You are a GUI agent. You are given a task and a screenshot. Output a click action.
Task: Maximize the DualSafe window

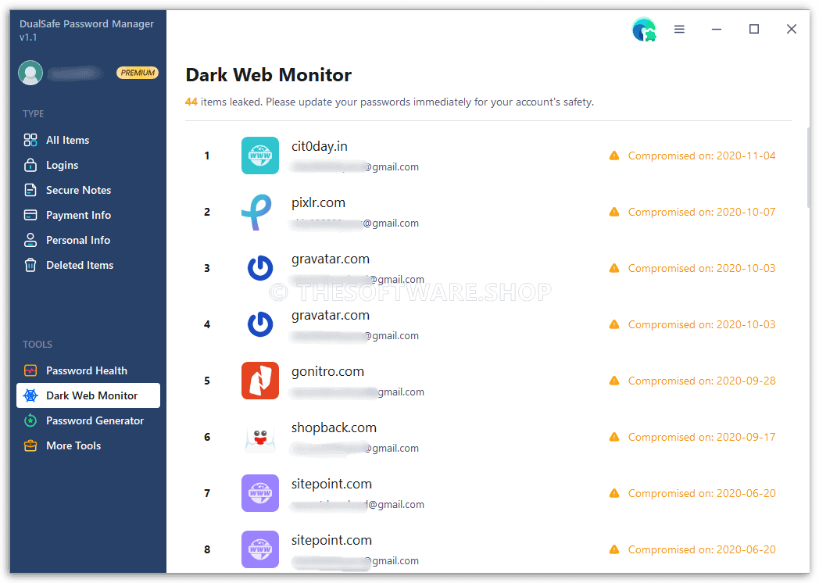(x=753, y=29)
